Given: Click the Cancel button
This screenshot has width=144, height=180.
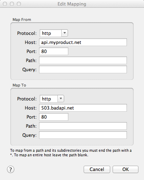Looking at the screenshot, I should [97, 169].
